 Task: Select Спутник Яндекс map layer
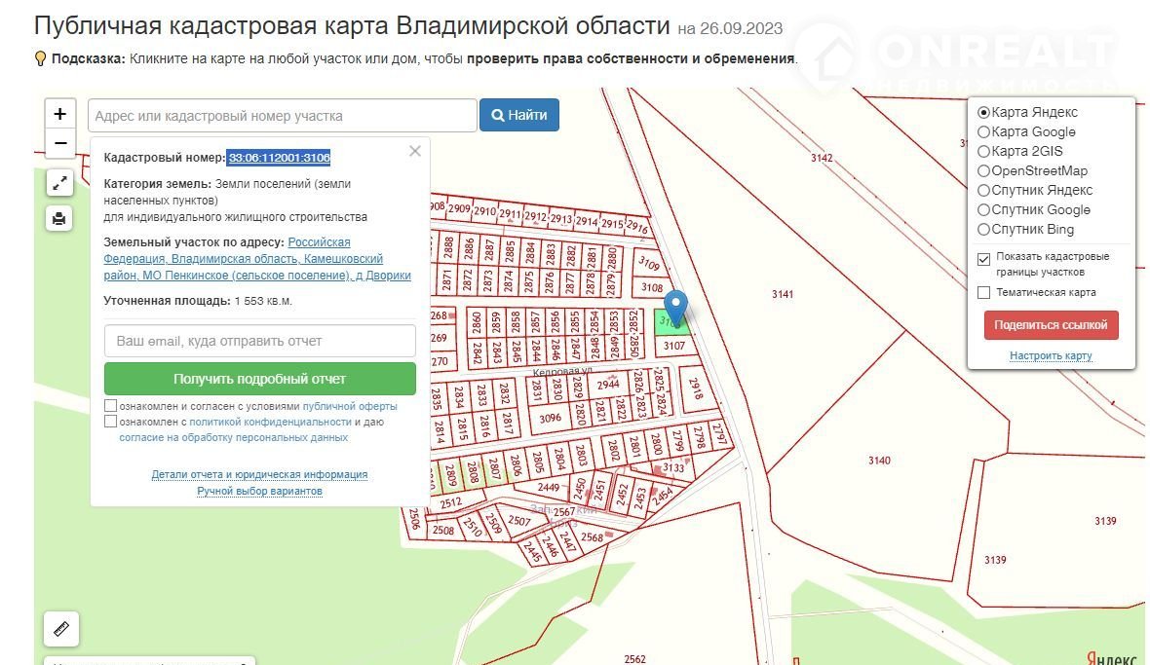pos(983,191)
